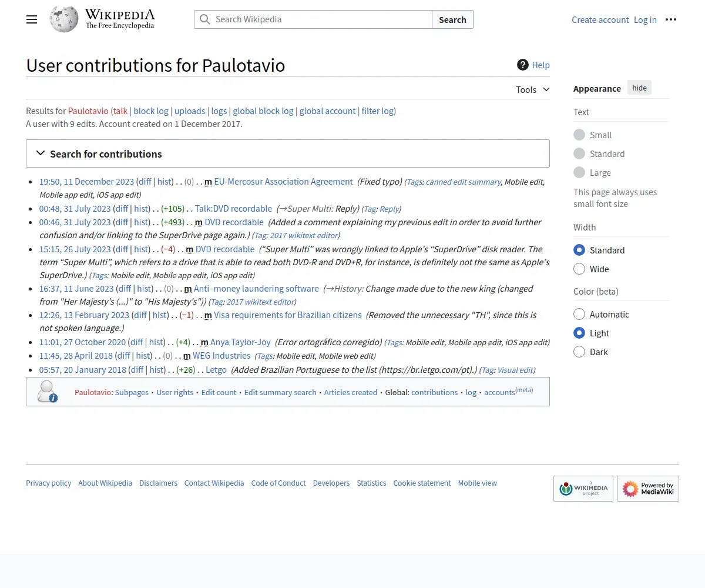The image size is (705, 588).
Task: Click Log in link
Action: (645, 19)
